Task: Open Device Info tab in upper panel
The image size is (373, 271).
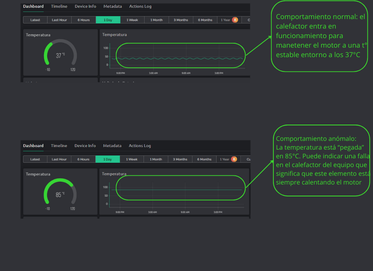Action: [85, 6]
